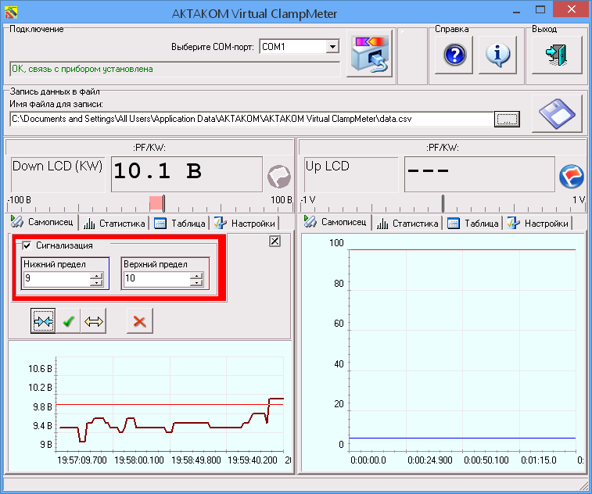Toggle the Сигнализация checkbox

pyautogui.click(x=27, y=245)
